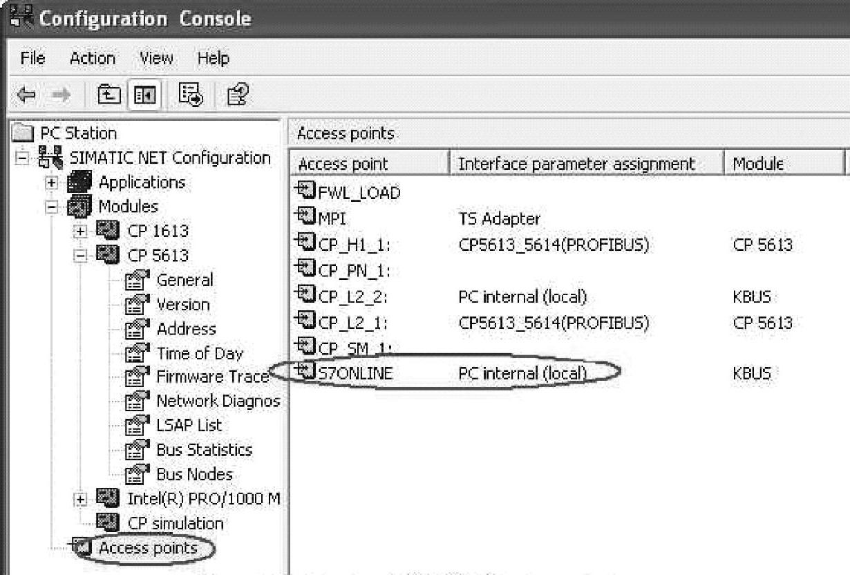Viewport: 850px width, 575px height.
Task: Click the Version properties icon
Action: point(138,305)
